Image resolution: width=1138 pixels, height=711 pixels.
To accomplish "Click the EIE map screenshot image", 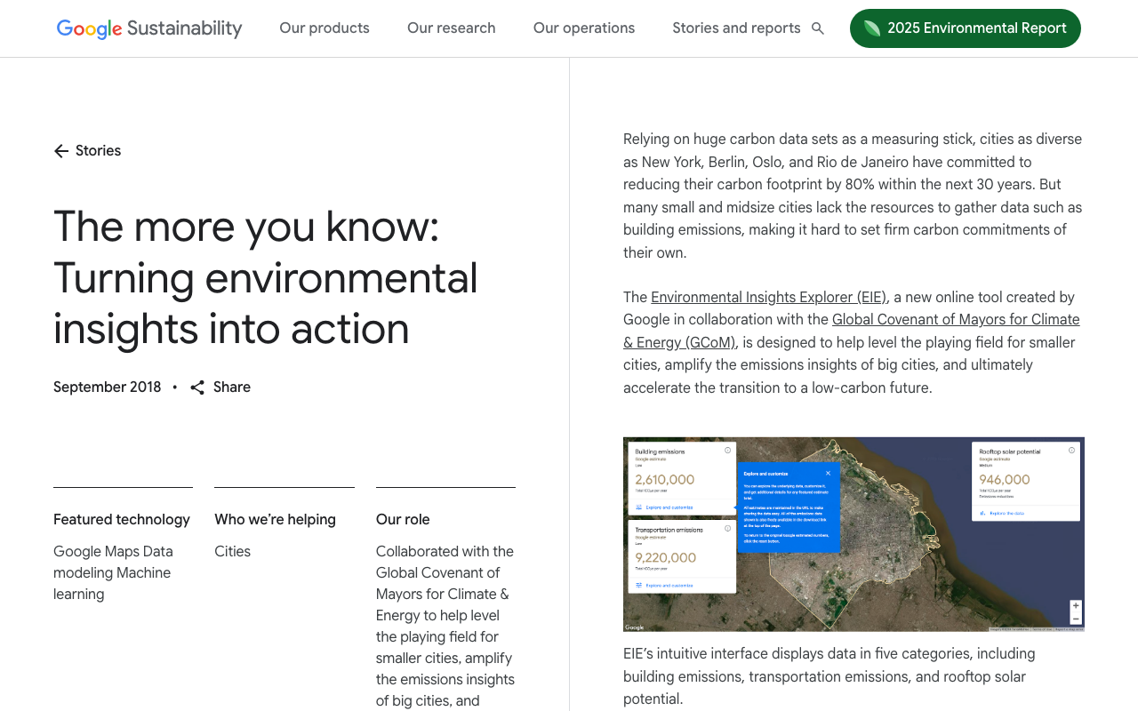I will point(853,534).
